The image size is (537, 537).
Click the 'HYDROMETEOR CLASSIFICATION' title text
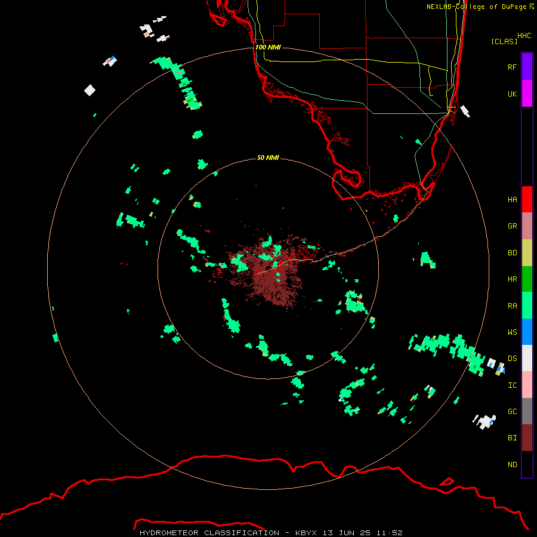click(x=209, y=533)
